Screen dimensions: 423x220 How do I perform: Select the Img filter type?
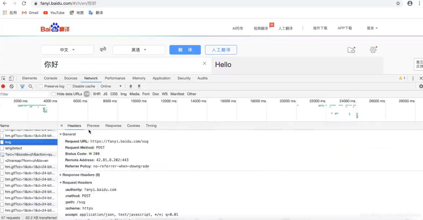tap(124, 94)
